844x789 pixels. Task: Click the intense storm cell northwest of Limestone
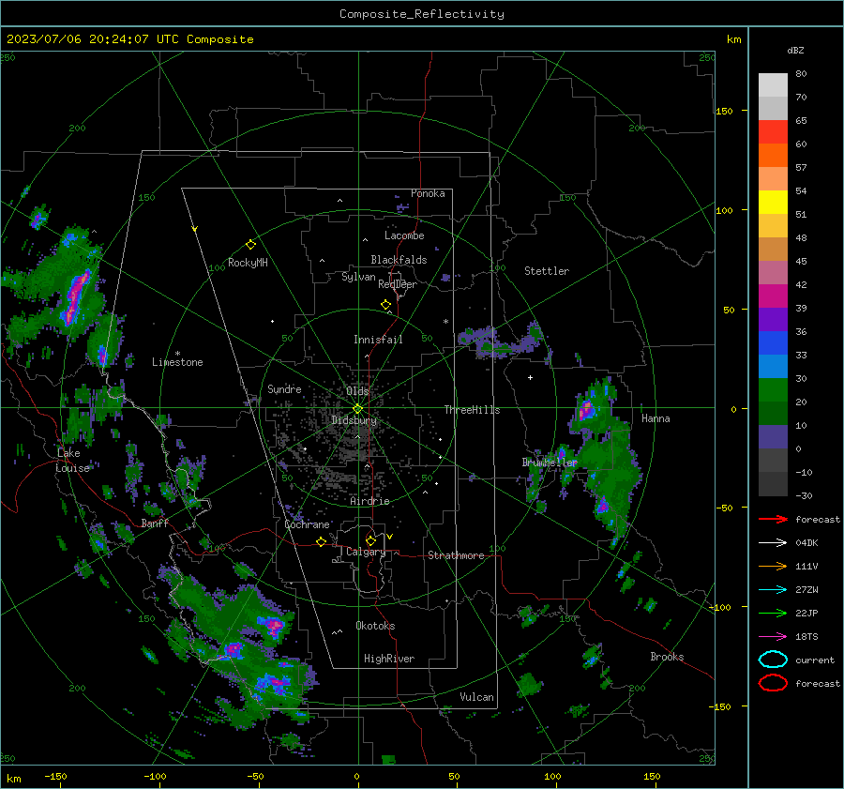coord(75,296)
